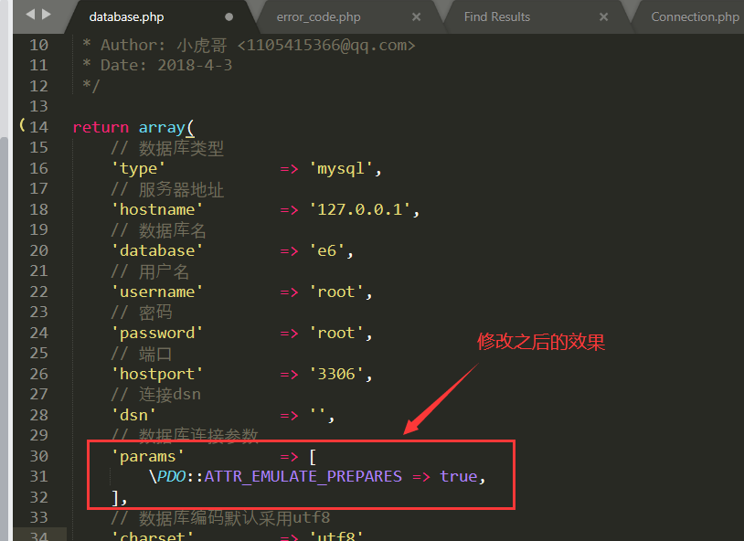Viewport: 744px width, 541px height.
Task: Click the 'database' key
Action: (x=157, y=250)
